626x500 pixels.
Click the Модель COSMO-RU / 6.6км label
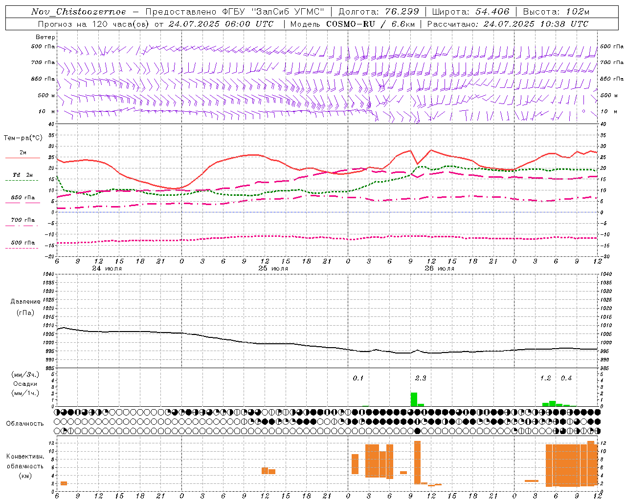pyautogui.click(x=353, y=24)
